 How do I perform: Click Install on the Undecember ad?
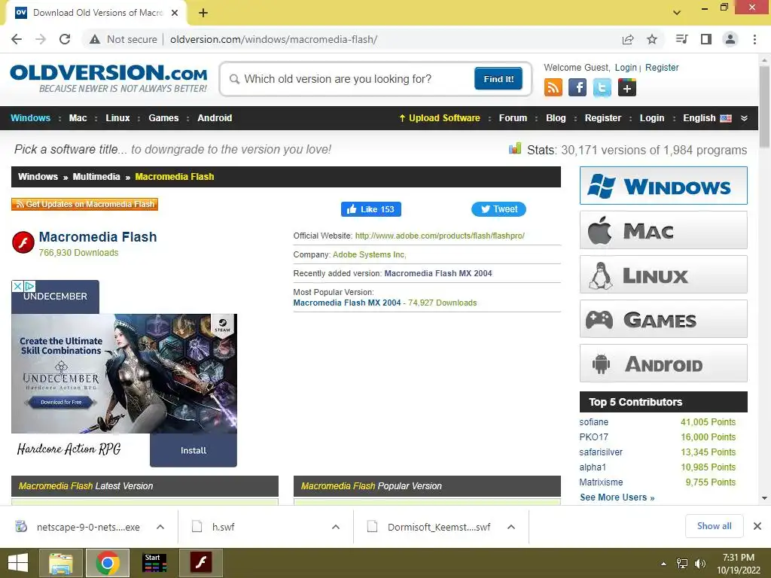(194, 450)
